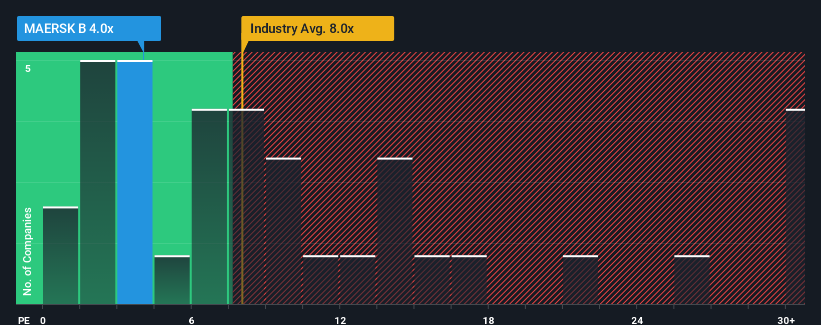Click the x-axis label 30+
821x325 pixels.
click(x=786, y=320)
